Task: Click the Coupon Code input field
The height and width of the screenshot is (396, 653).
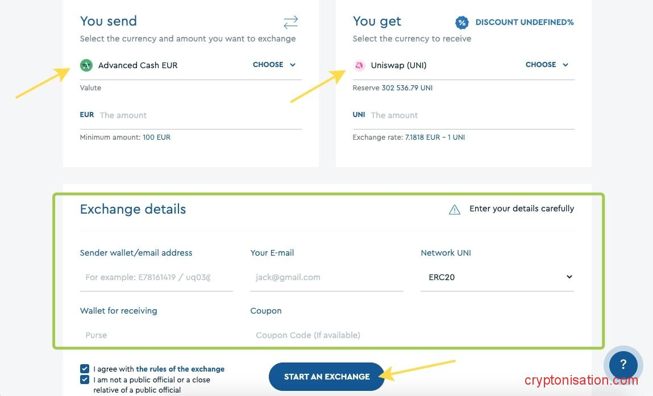Action: tap(326, 335)
